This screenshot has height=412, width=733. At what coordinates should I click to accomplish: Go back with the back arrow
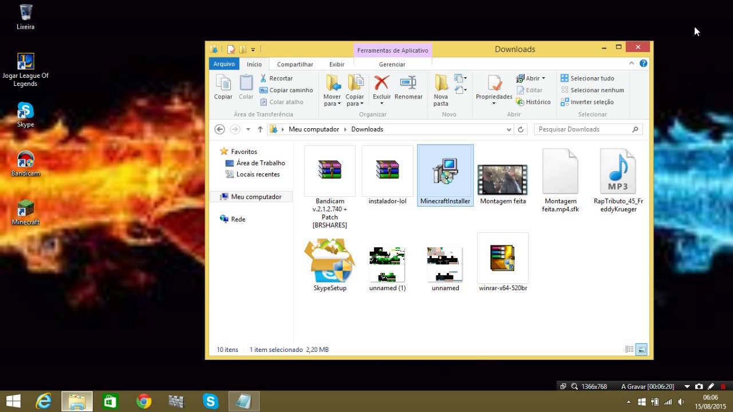(219, 129)
